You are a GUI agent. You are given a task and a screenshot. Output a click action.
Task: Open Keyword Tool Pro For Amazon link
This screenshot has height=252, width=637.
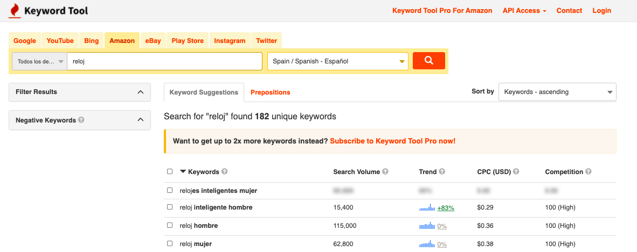[x=442, y=11]
